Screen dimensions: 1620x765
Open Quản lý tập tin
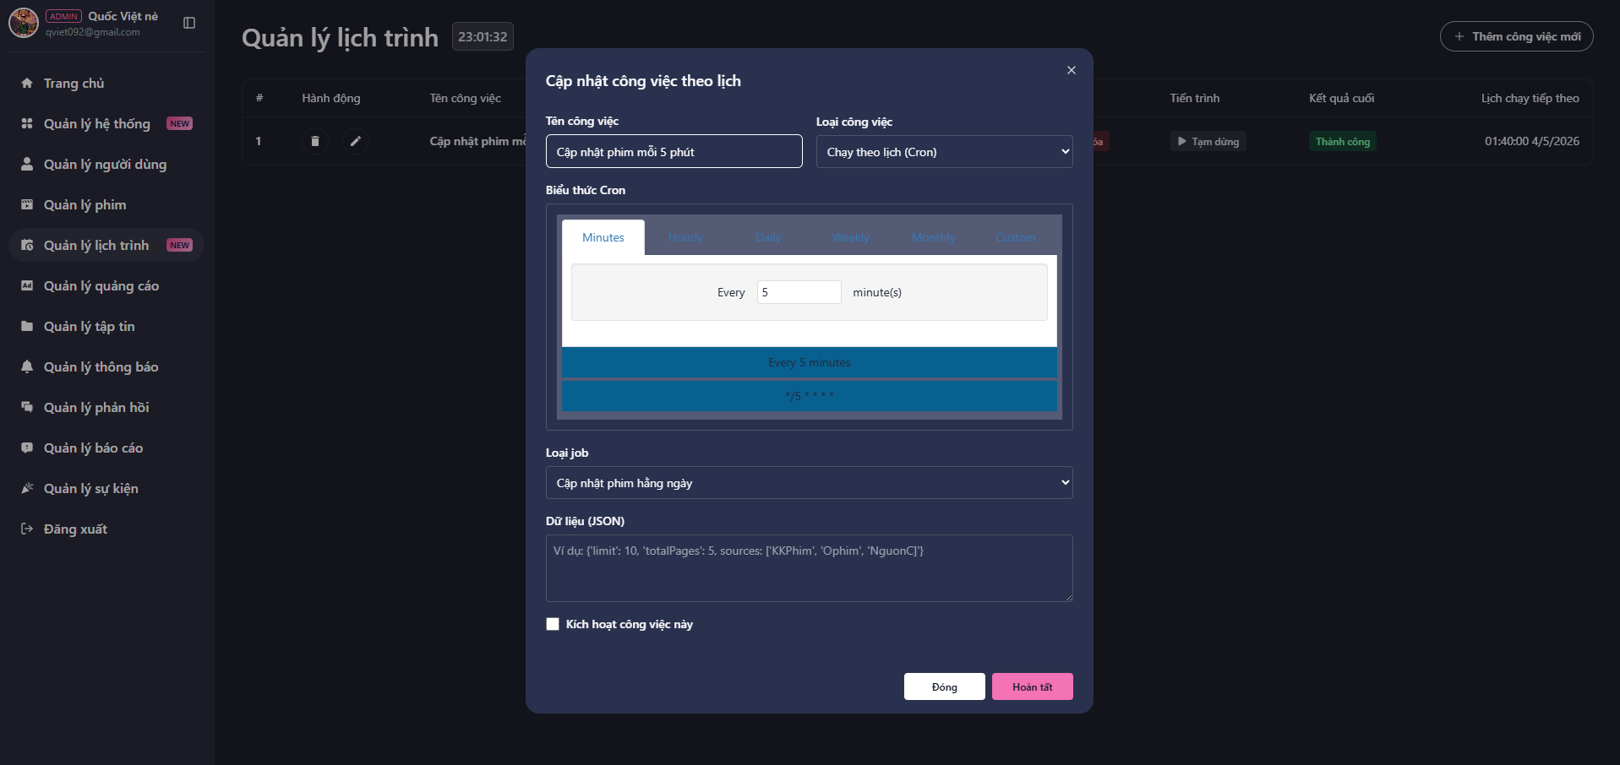point(106,326)
